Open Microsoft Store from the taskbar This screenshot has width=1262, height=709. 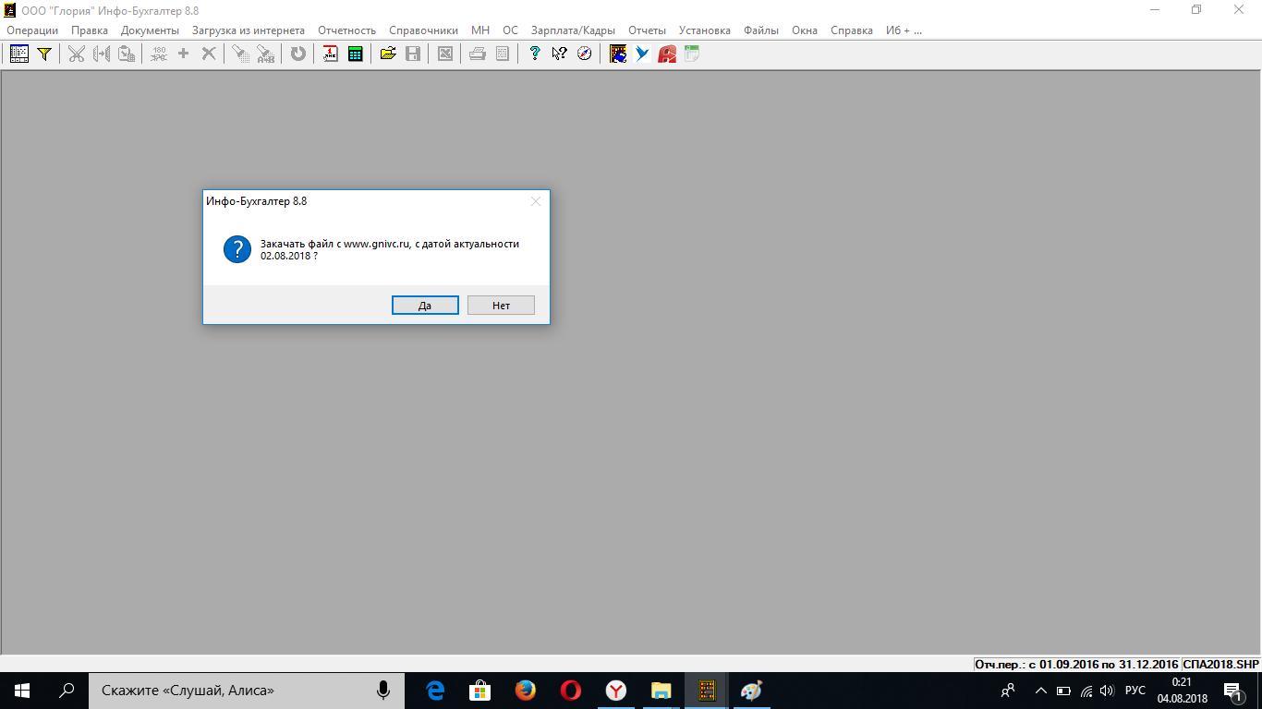[480, 691]
